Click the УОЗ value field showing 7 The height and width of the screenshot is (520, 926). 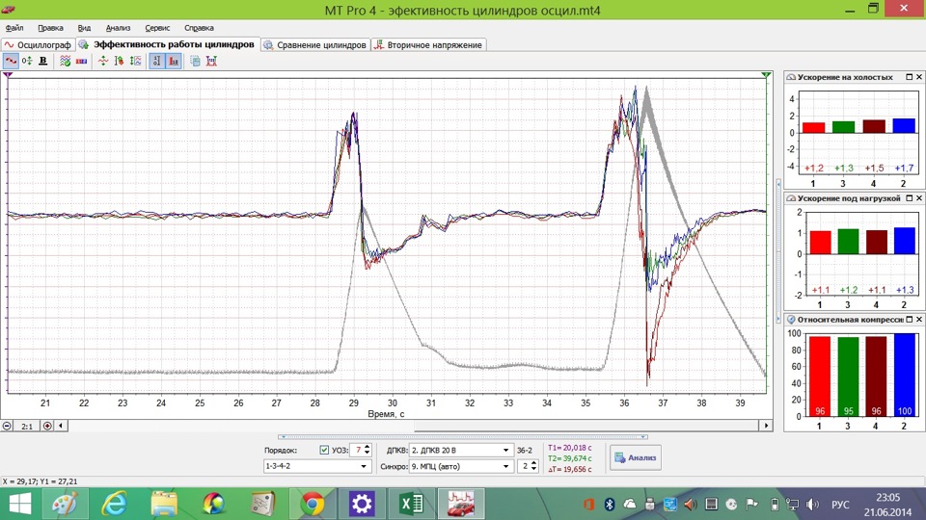tap(357, 450)
